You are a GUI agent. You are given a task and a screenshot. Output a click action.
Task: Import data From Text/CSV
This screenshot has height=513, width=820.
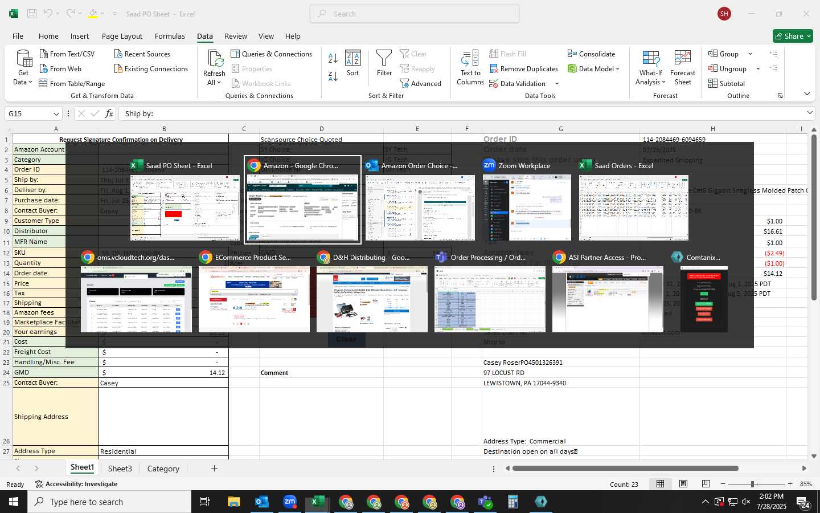(x=67, y=54)
